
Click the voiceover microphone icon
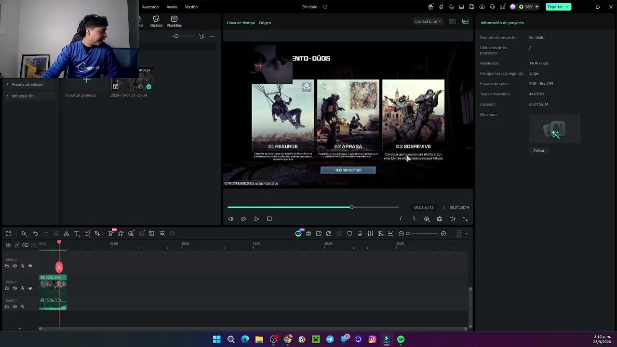(x=360, y=234)
